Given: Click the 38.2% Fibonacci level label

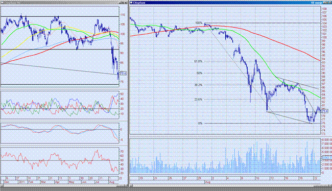Looking at the screenshot, I should tap(198, 85).
